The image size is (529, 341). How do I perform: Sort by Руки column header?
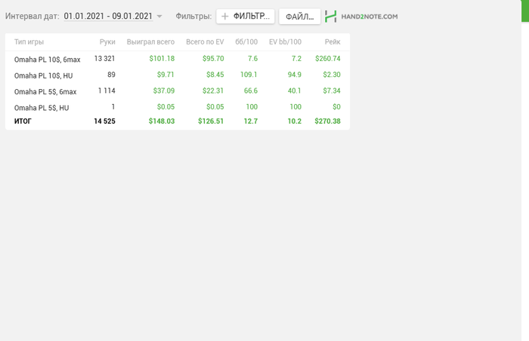coord(107,41)
